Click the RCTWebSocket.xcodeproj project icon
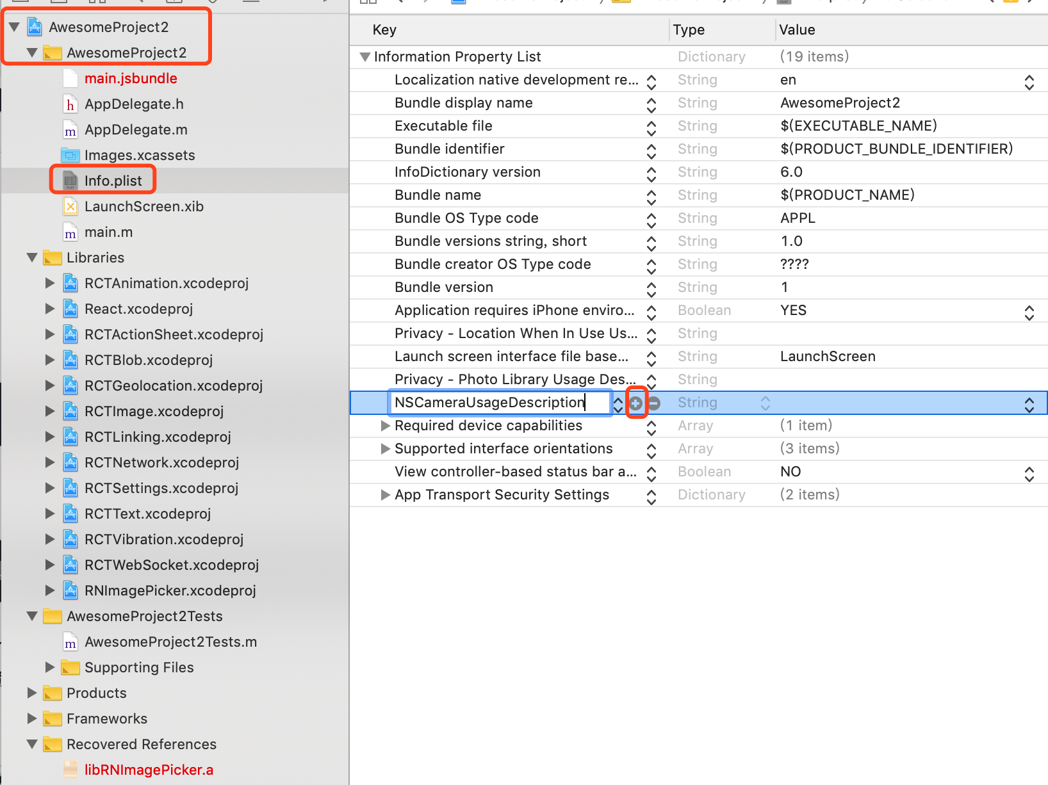 point(71,565)
